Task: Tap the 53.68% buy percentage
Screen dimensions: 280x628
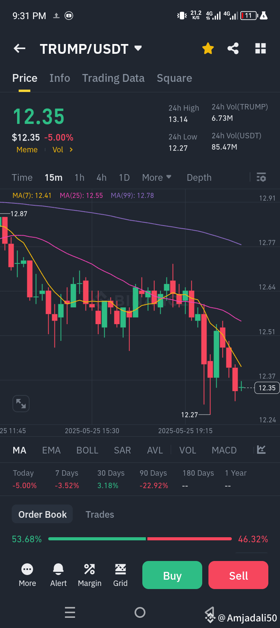Action: (27, 539)
